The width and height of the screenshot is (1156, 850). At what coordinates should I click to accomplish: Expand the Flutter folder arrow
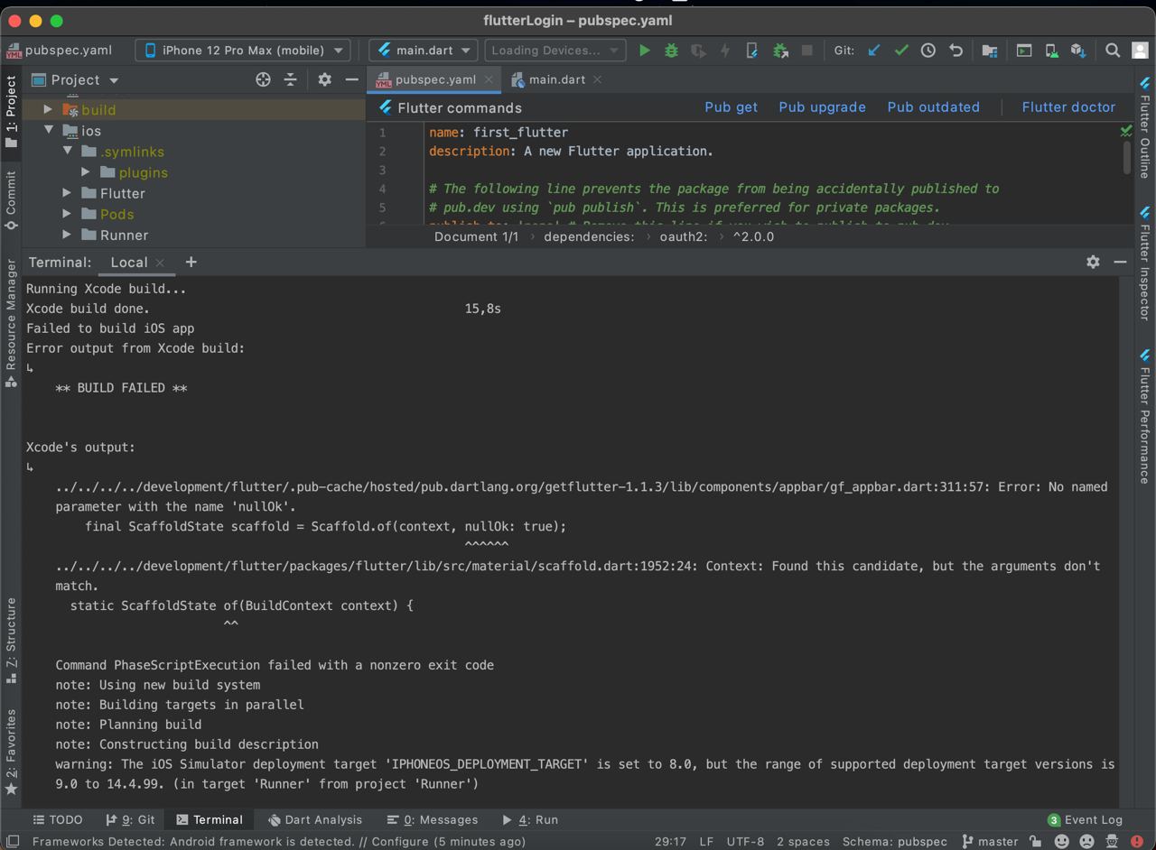68,192
